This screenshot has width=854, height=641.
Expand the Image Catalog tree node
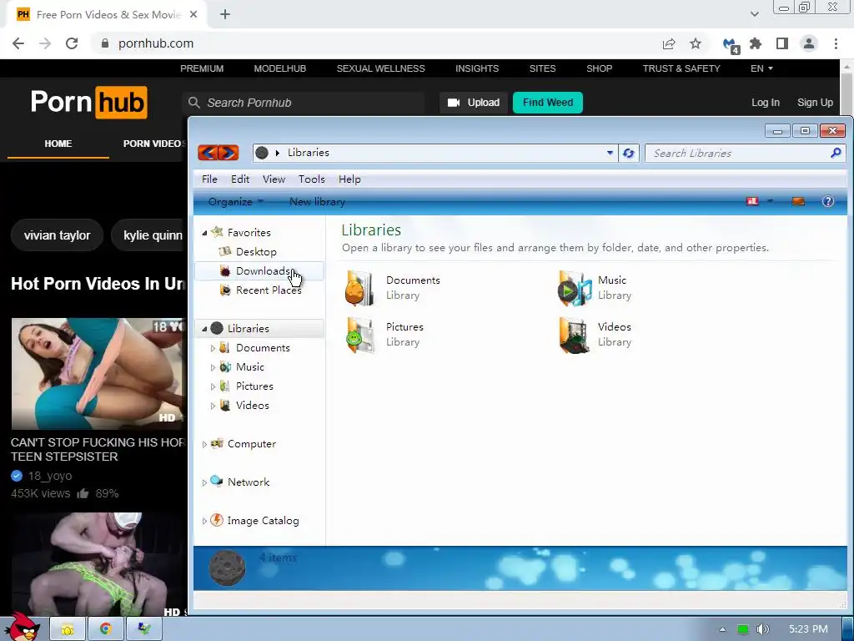pos(204,521)
